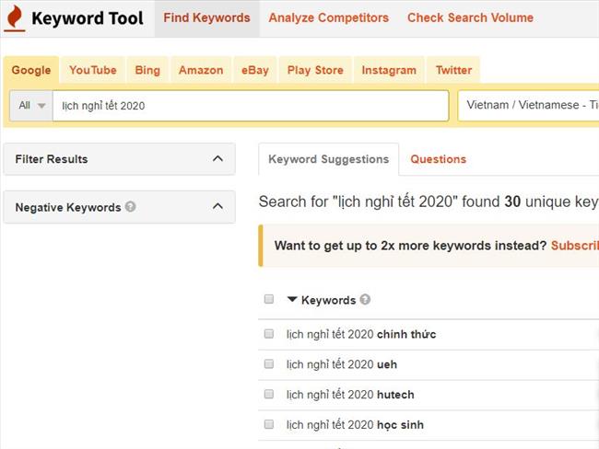This screenshot has width=599, height=449.
Task: Click into the keyword search input field
Action: coord(251,106)
